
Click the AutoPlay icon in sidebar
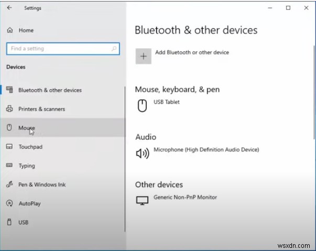(x=9, y=203)
